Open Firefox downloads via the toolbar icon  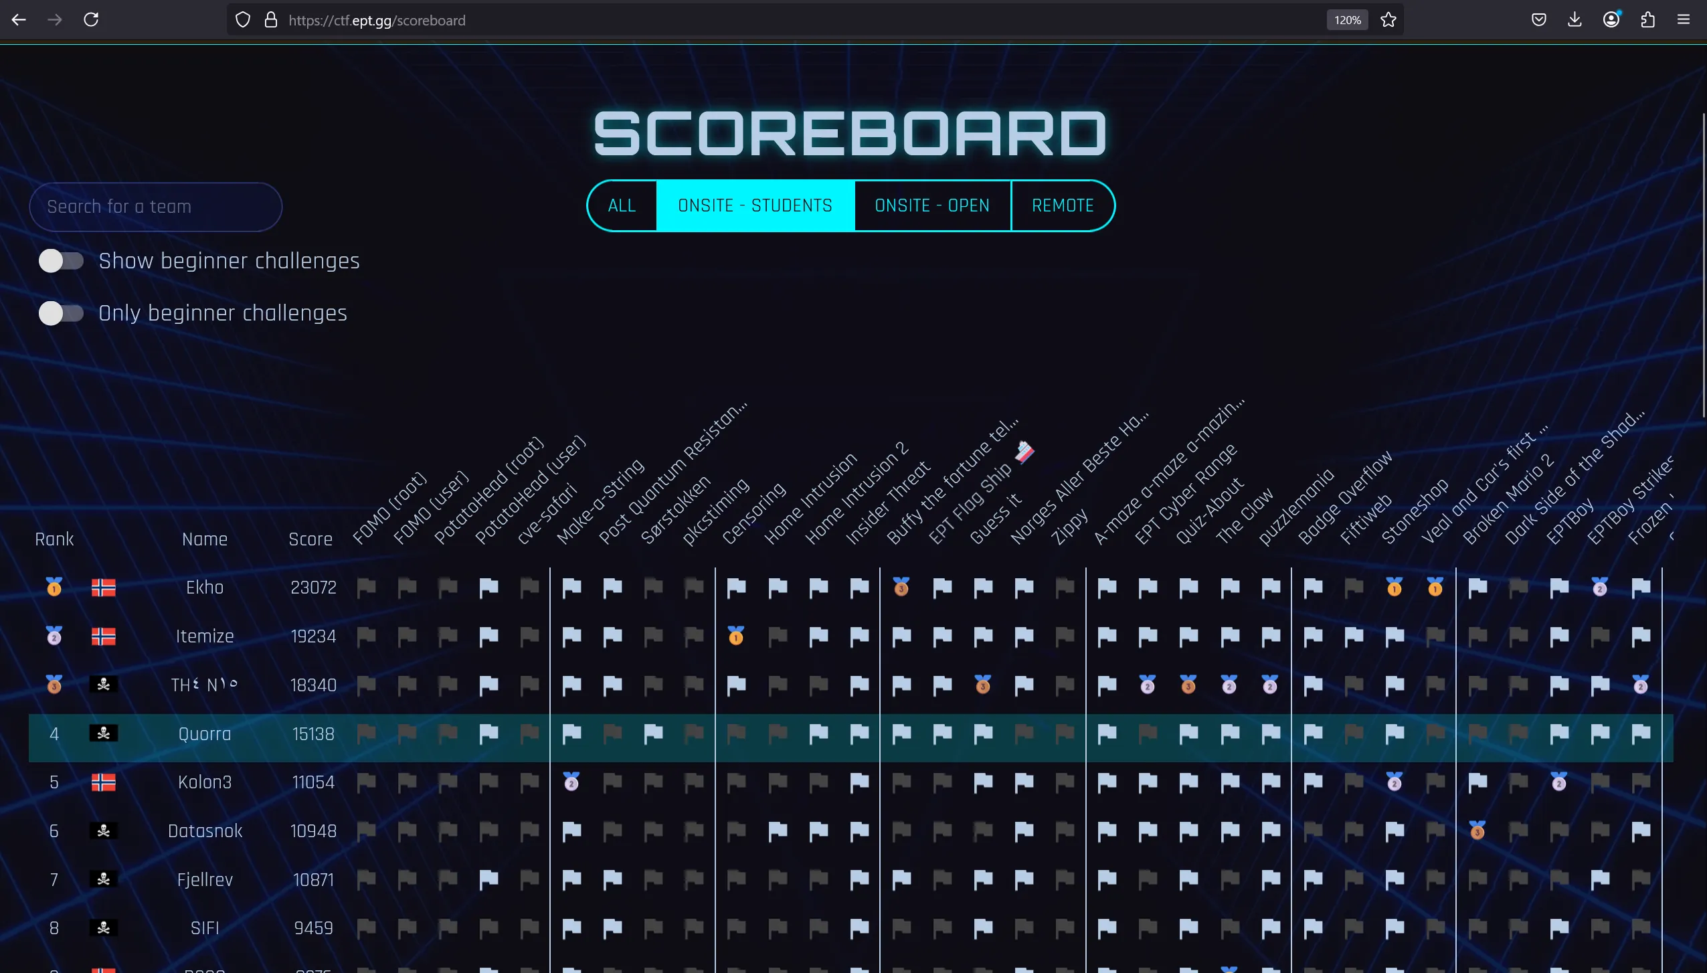click(x=1575, y=19)
